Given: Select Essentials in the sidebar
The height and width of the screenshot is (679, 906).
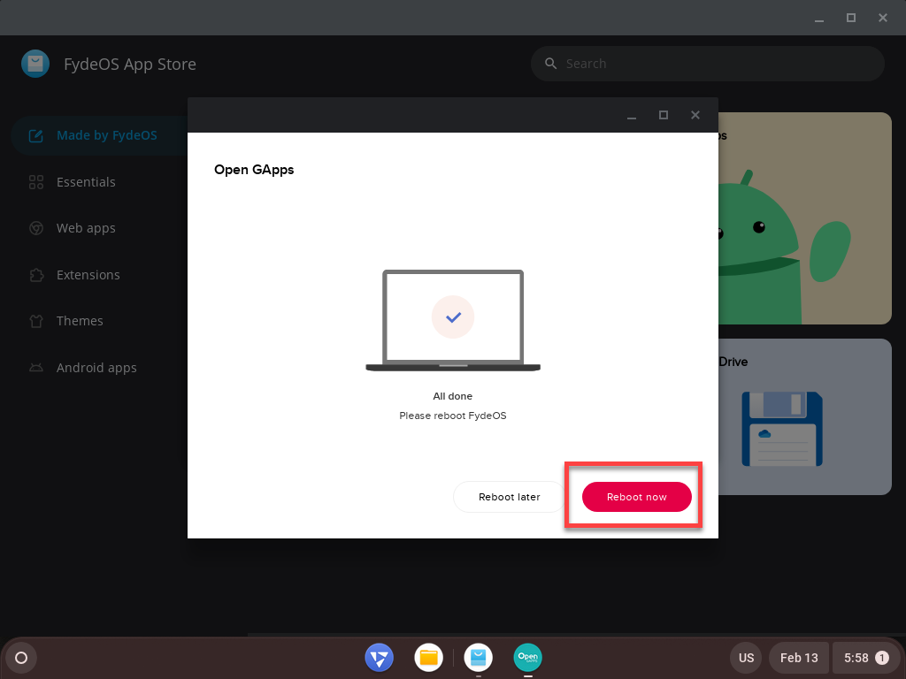Looking at the screenshot, I should 86,182.
